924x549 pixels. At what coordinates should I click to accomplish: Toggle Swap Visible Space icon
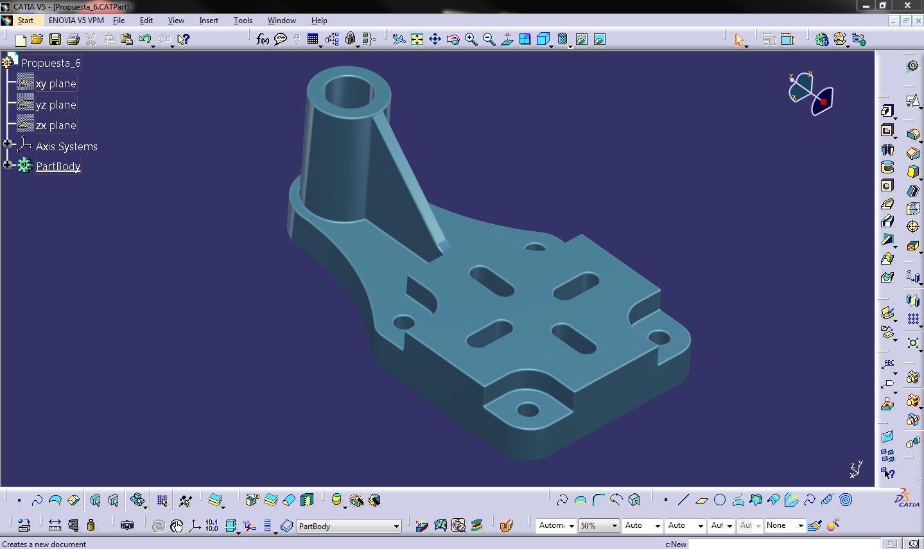[x=599, y=40]
